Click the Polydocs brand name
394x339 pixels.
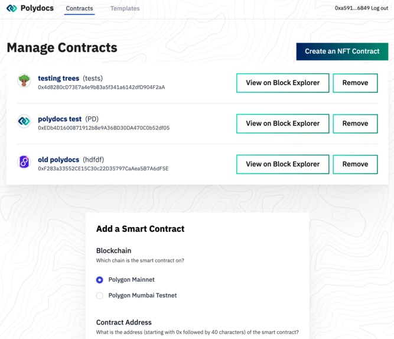click(x=37, y=8)
